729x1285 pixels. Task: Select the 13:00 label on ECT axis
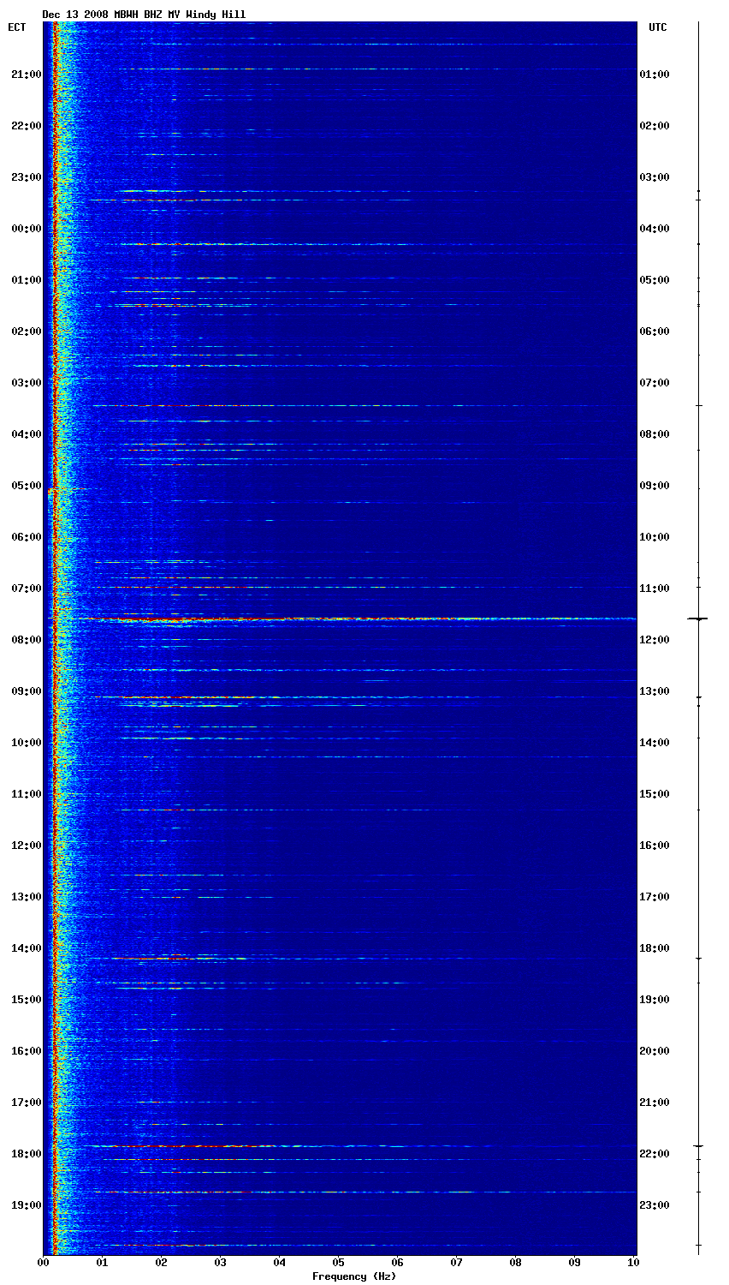point(26,897)
